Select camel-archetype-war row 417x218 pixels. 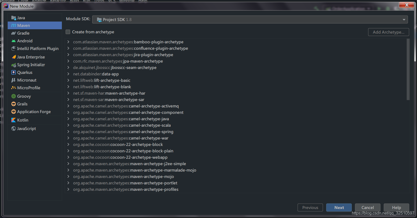(236, 138)
